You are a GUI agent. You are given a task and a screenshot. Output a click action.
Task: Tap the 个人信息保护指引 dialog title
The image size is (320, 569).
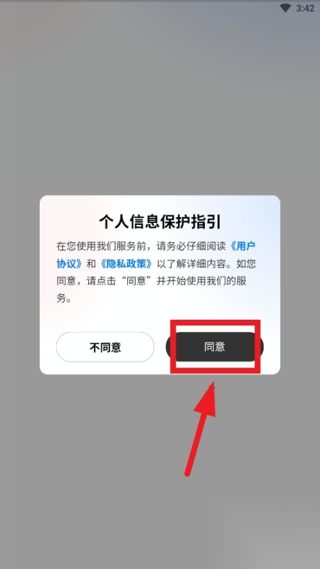(160, 222)
